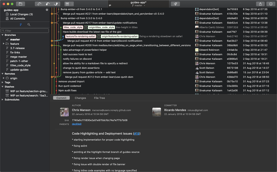The height and width of the screenshot is (172, 277).
Task: Click the share toolbar icon
Action: pos(261,4)
